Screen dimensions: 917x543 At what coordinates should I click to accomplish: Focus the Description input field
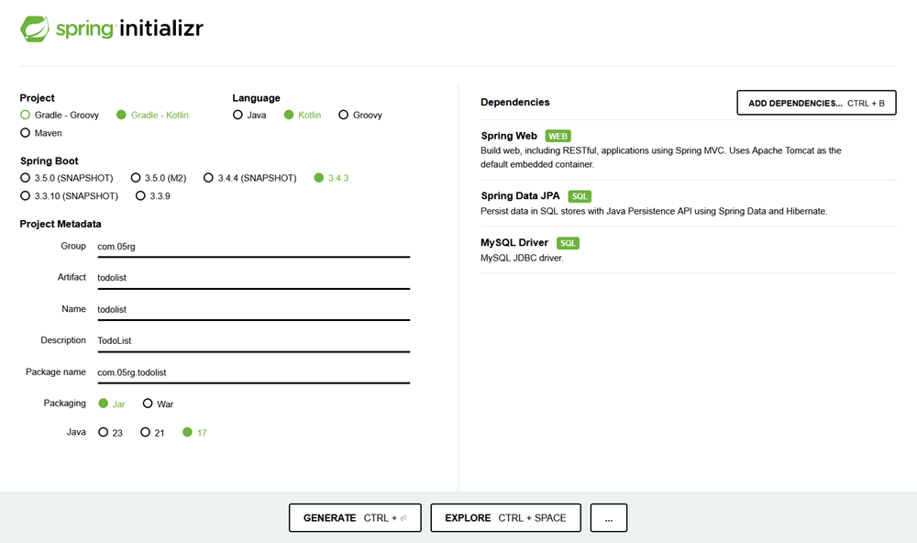254,341
